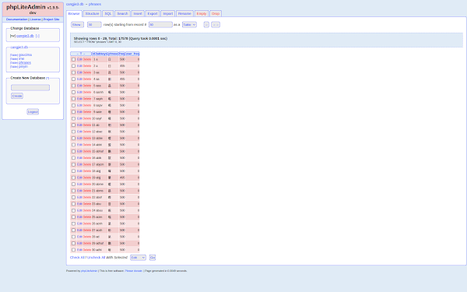Tick the checkbox for row id 22

click(74, 197)
